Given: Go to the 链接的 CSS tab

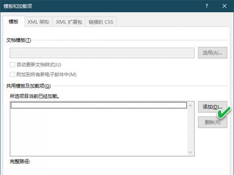Looking at the screenshot, I should (101, 22).
